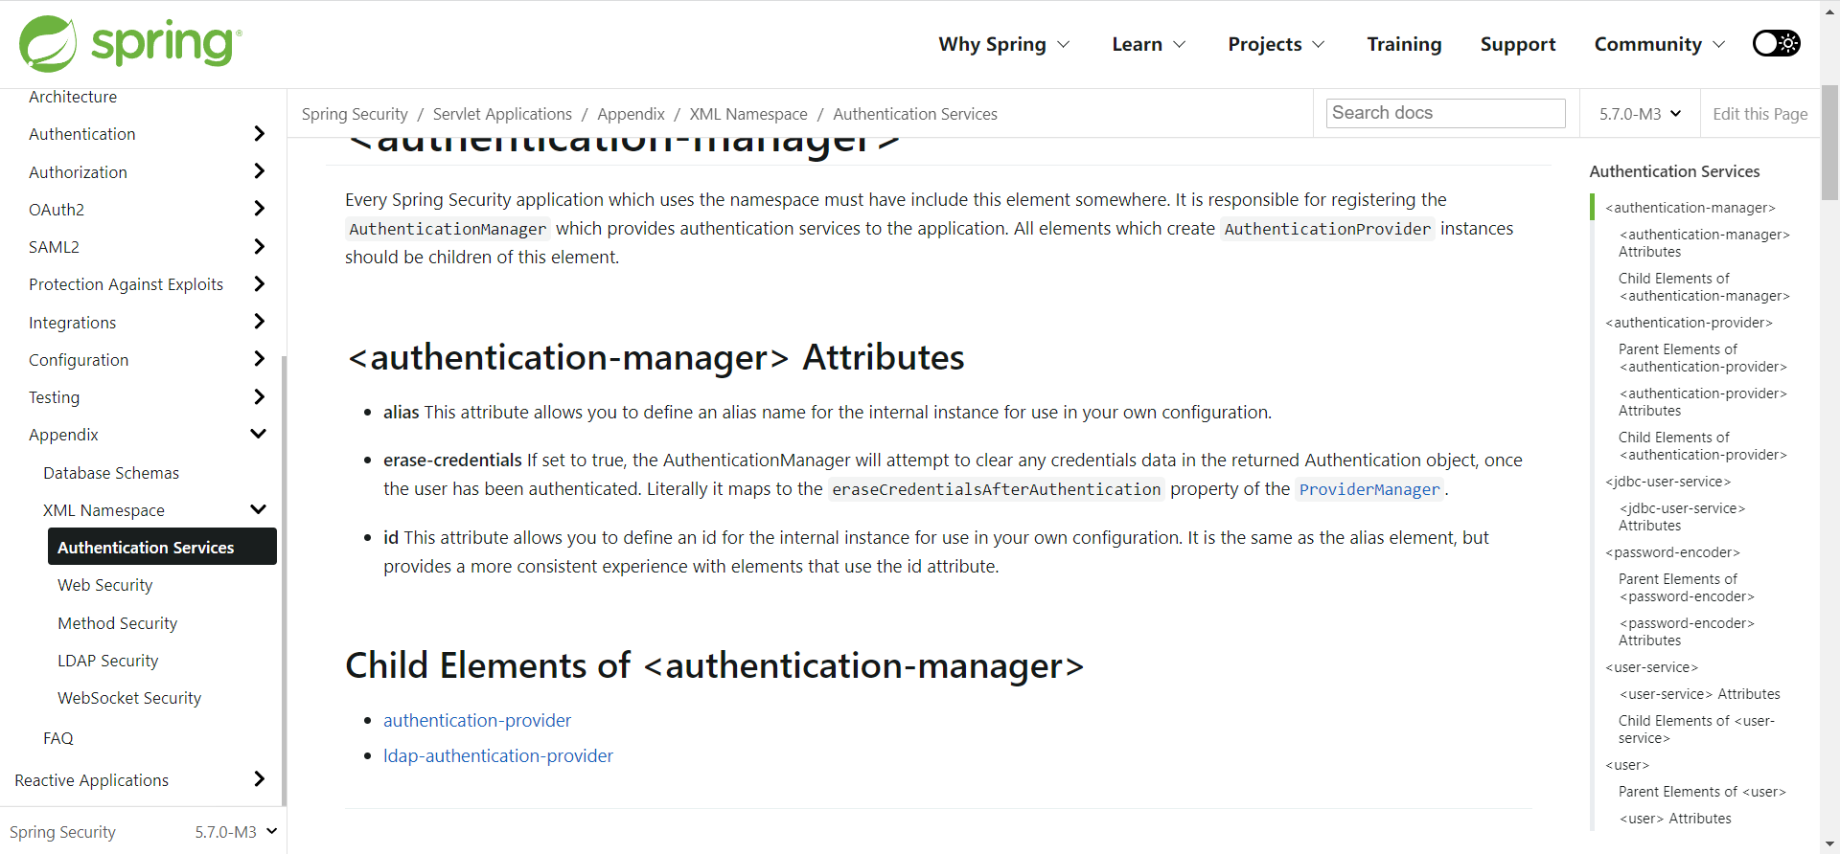Expand the Authorization sidebar section
This screenshot has height=854, width=1840.
259,171
